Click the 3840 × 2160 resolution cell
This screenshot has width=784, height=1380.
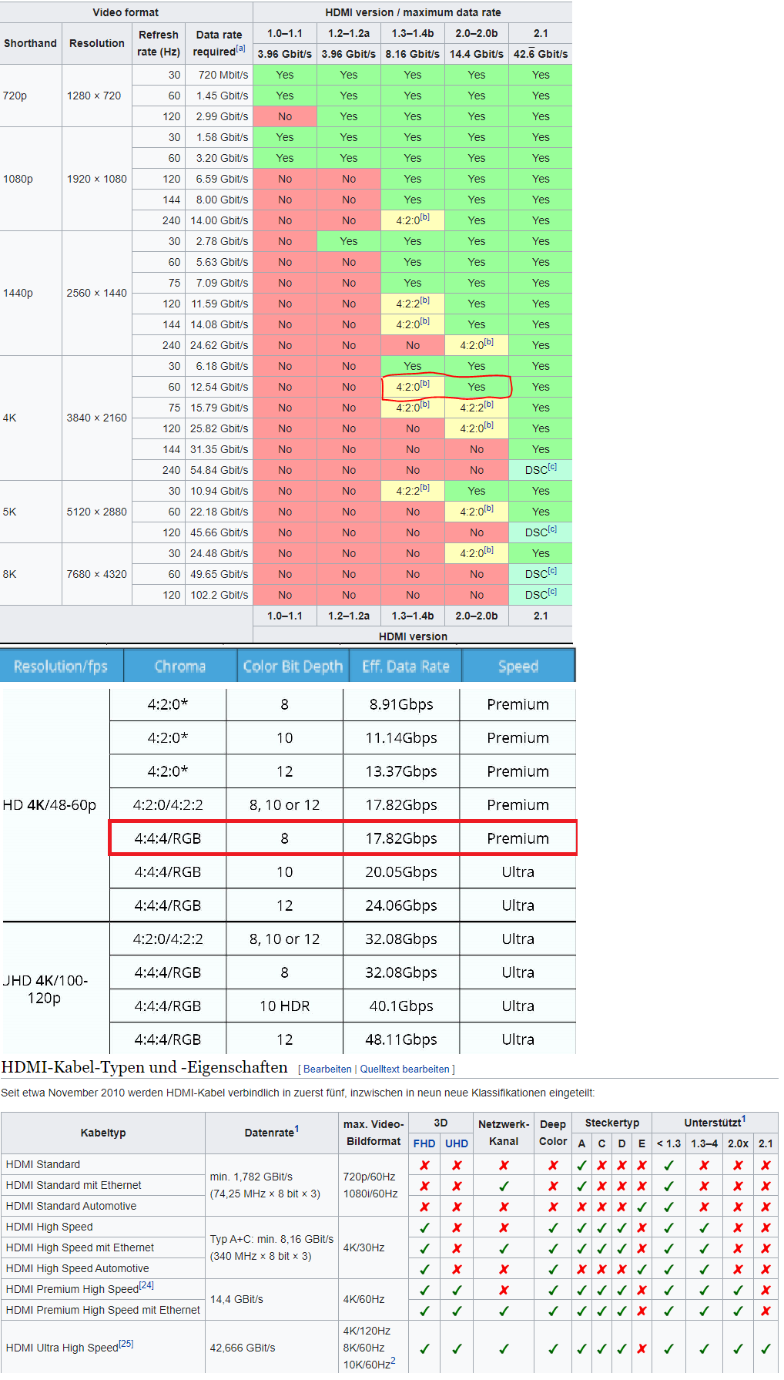pyautogui.click(x=97, y=418)
